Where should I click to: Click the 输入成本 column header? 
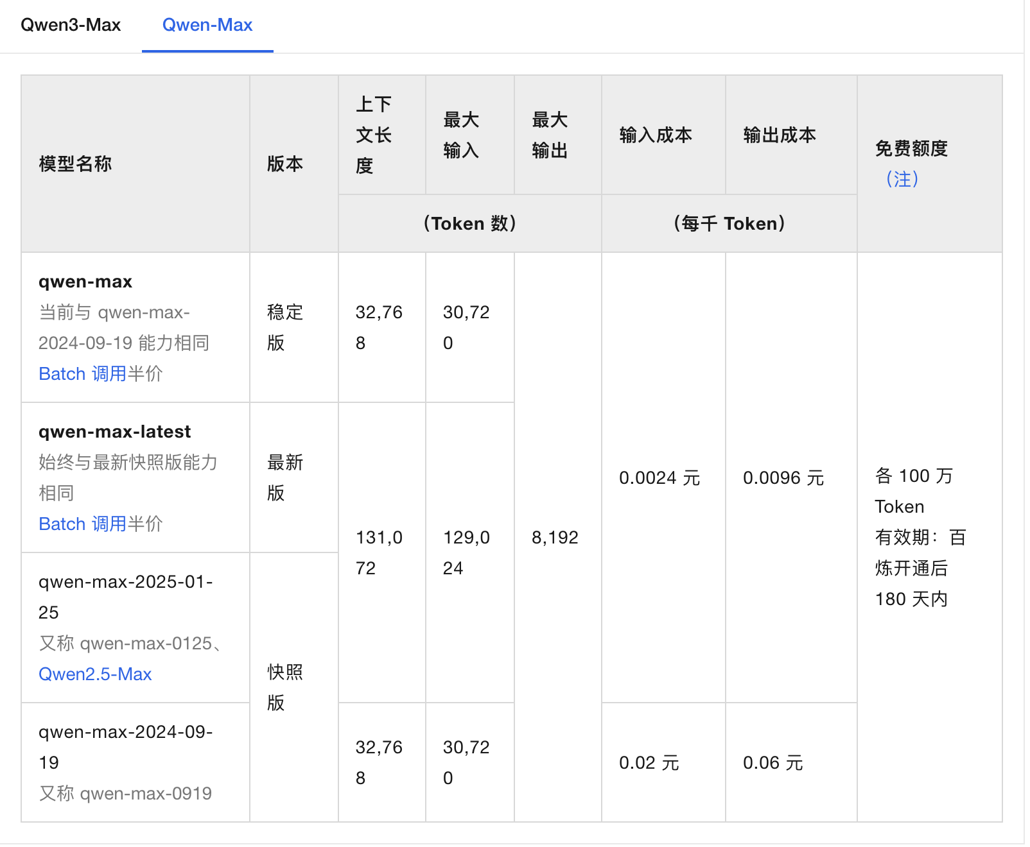[x=656, y=135]
